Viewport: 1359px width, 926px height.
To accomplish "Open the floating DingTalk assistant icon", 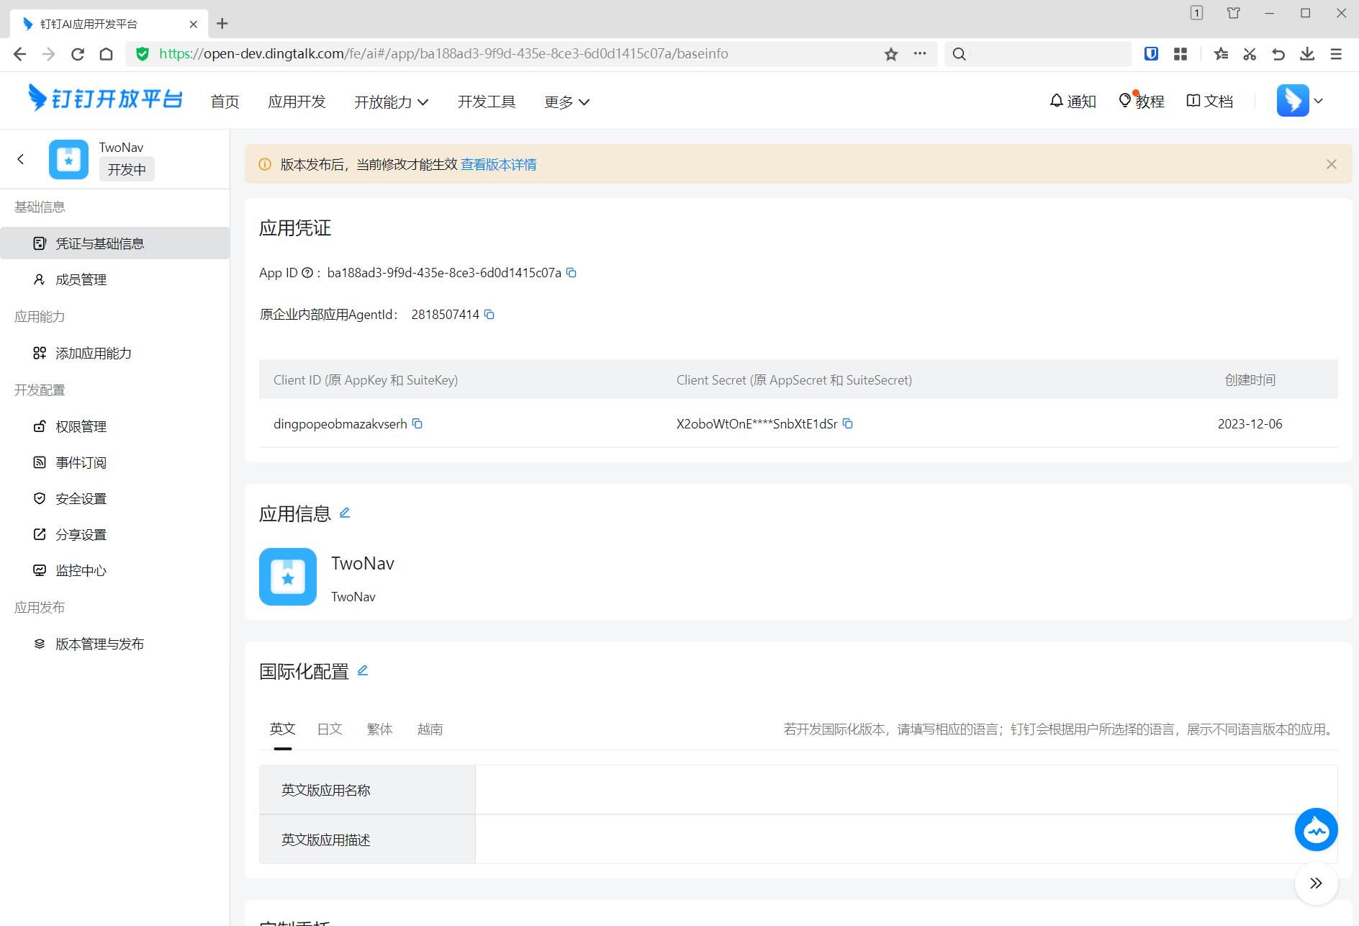I will coord(1316,830).
